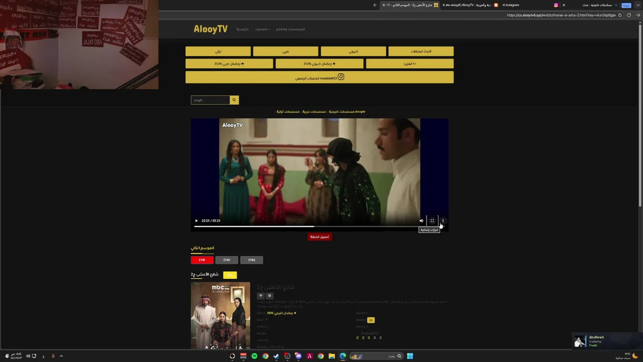The image size is (643, 362).
Task: Select episode EP#2
Action: pos(227,260)
